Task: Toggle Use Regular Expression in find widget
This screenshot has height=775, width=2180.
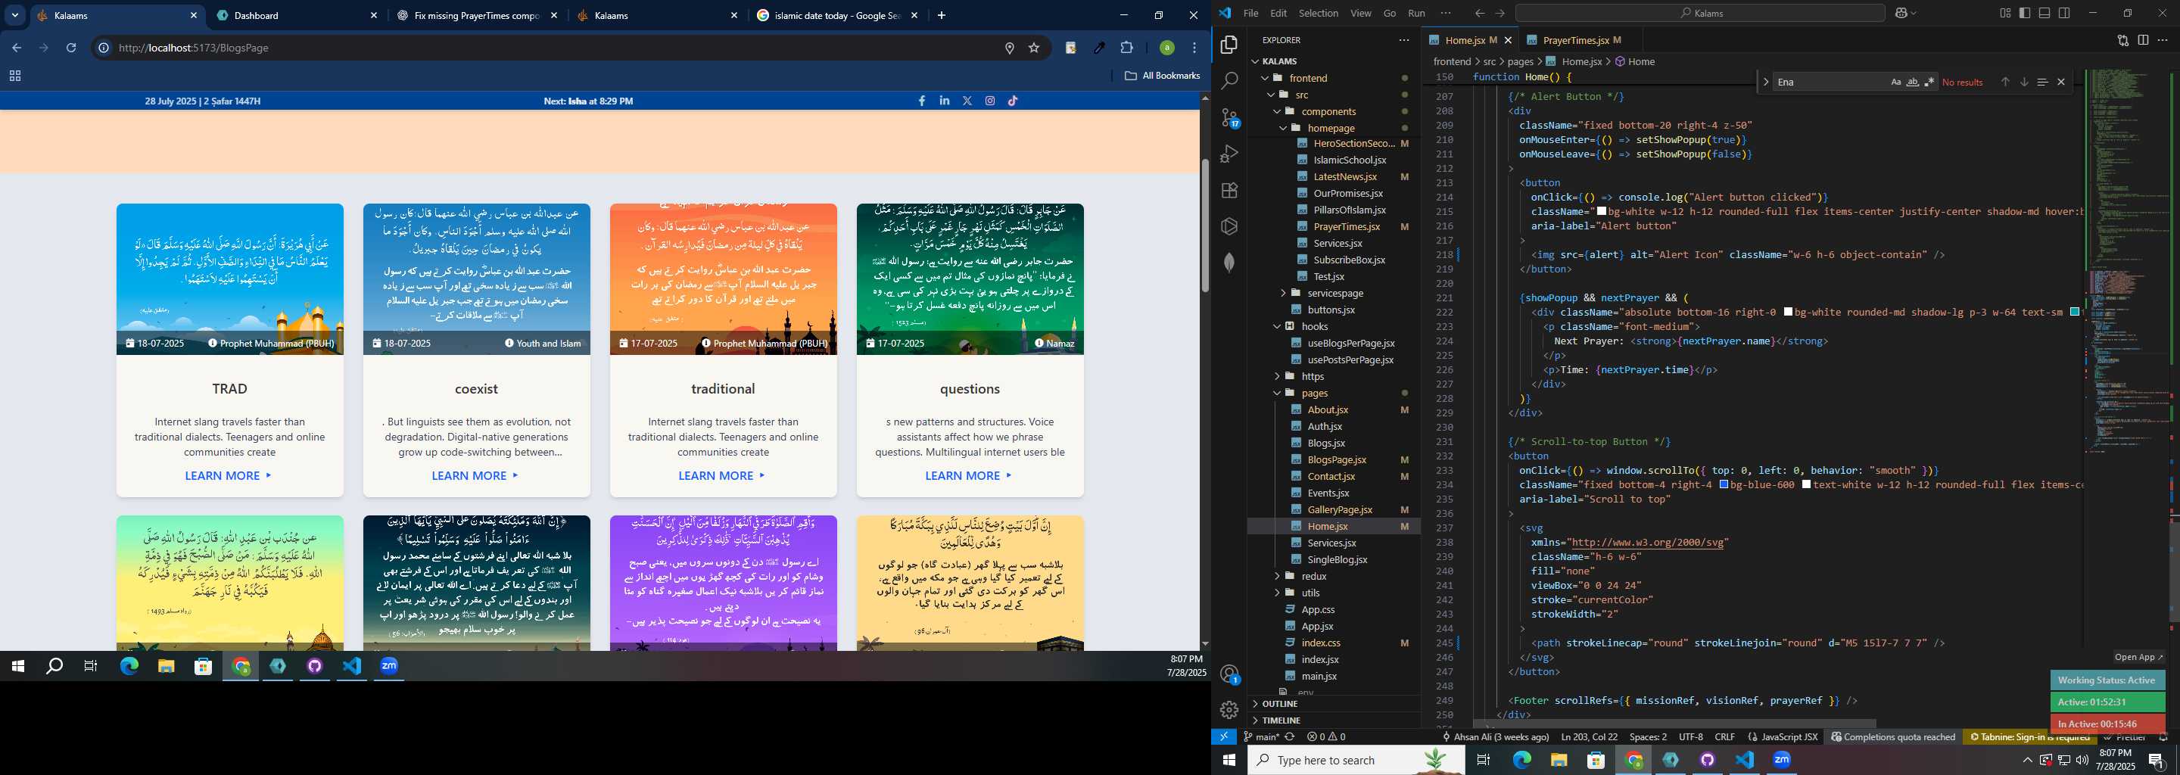Action: [1929, 82]
